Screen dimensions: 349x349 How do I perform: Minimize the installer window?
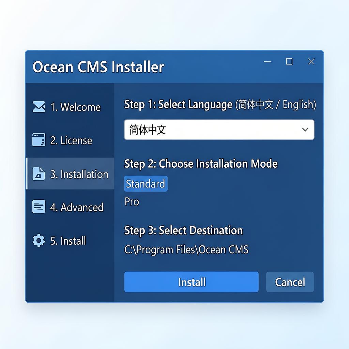267,61
